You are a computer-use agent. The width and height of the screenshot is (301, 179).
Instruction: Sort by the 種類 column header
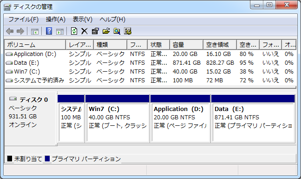tap(111, 45)
